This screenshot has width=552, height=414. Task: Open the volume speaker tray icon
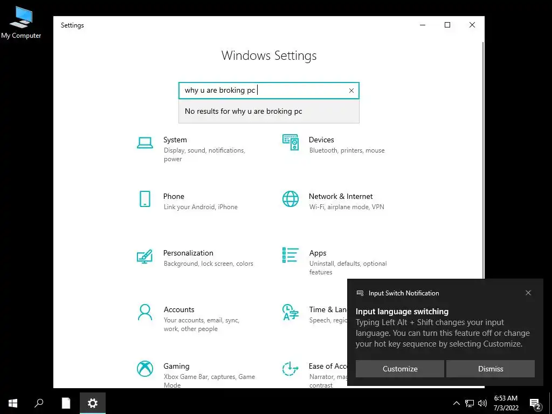pos(482,403)
